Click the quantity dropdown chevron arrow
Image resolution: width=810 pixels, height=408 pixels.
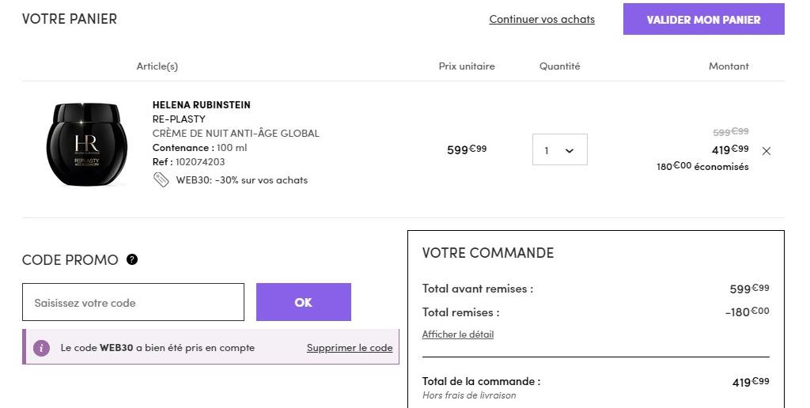pos(570,151)
